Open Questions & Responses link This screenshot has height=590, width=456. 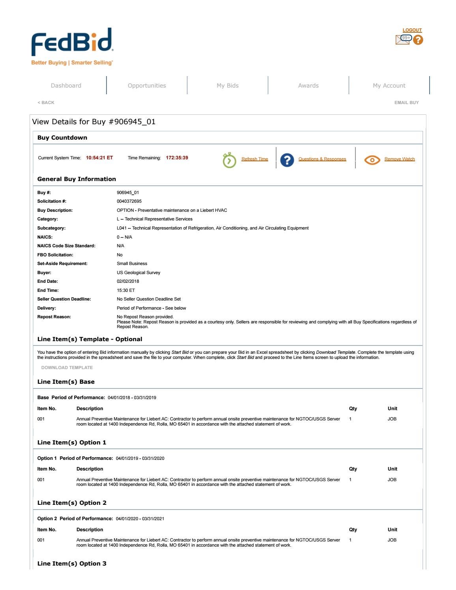(x=322, y=159)
